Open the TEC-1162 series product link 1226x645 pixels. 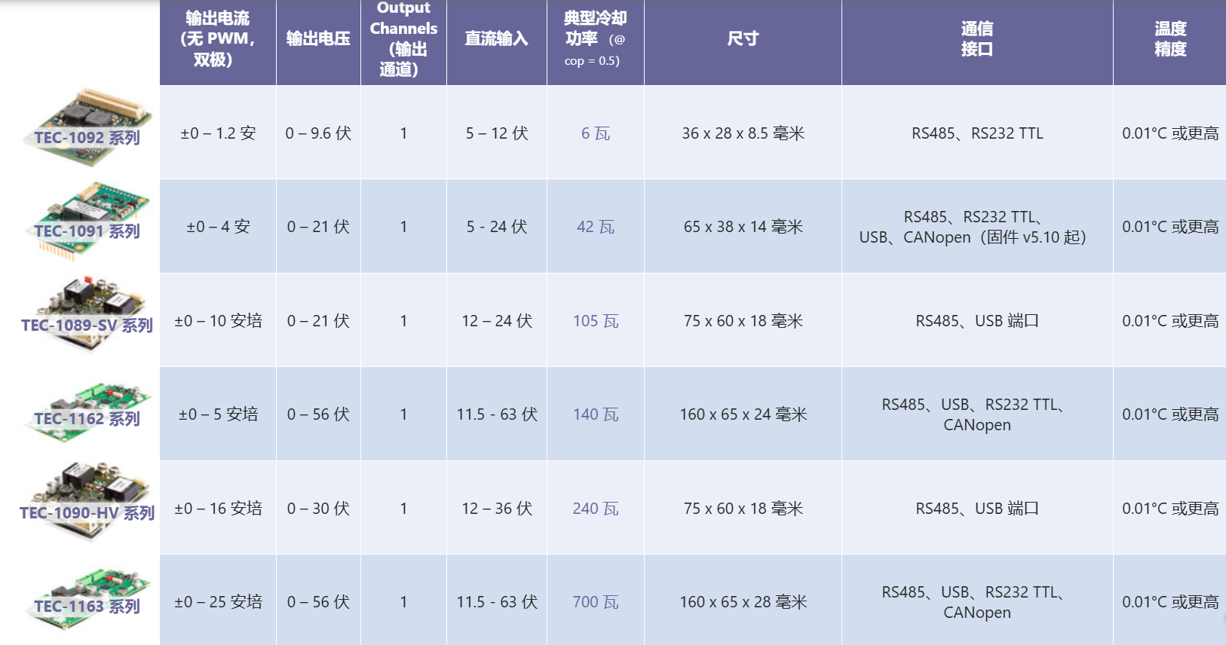(87, 419)
